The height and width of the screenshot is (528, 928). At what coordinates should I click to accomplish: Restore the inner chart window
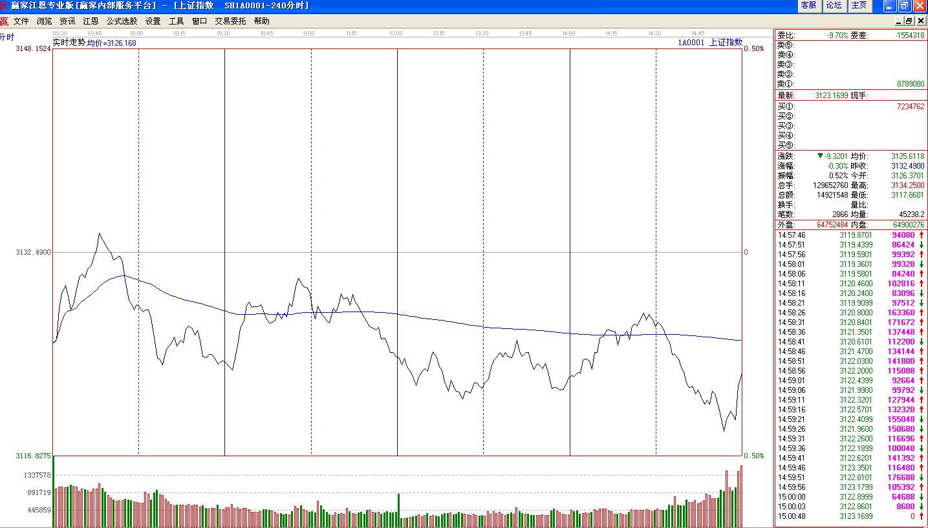pyautogui.click(x=909, y=21)
